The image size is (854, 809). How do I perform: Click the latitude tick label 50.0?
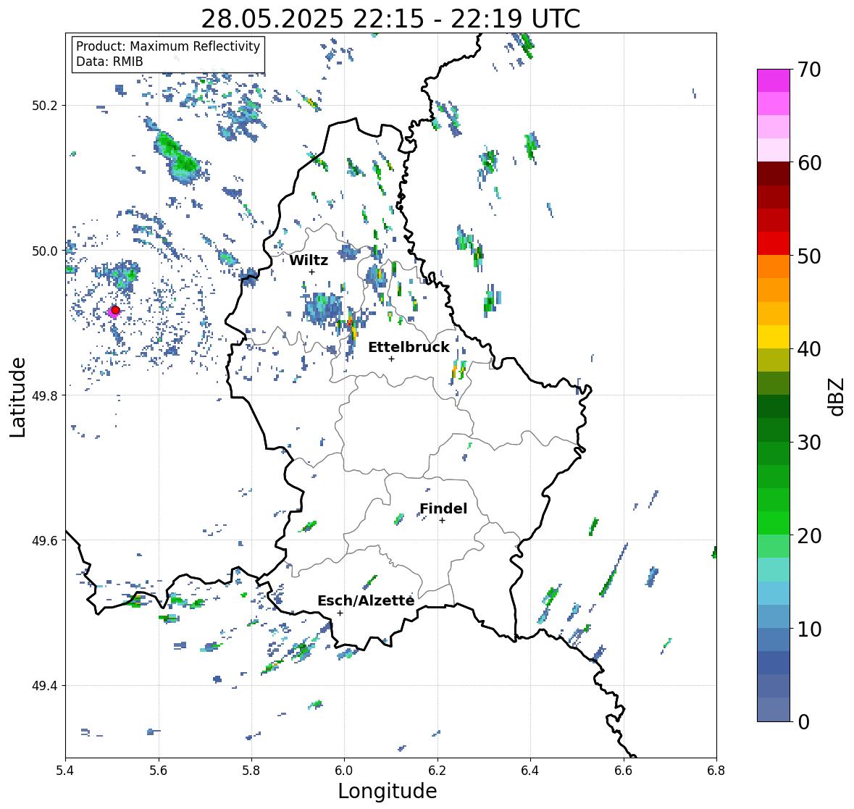(x=45, y=251)
